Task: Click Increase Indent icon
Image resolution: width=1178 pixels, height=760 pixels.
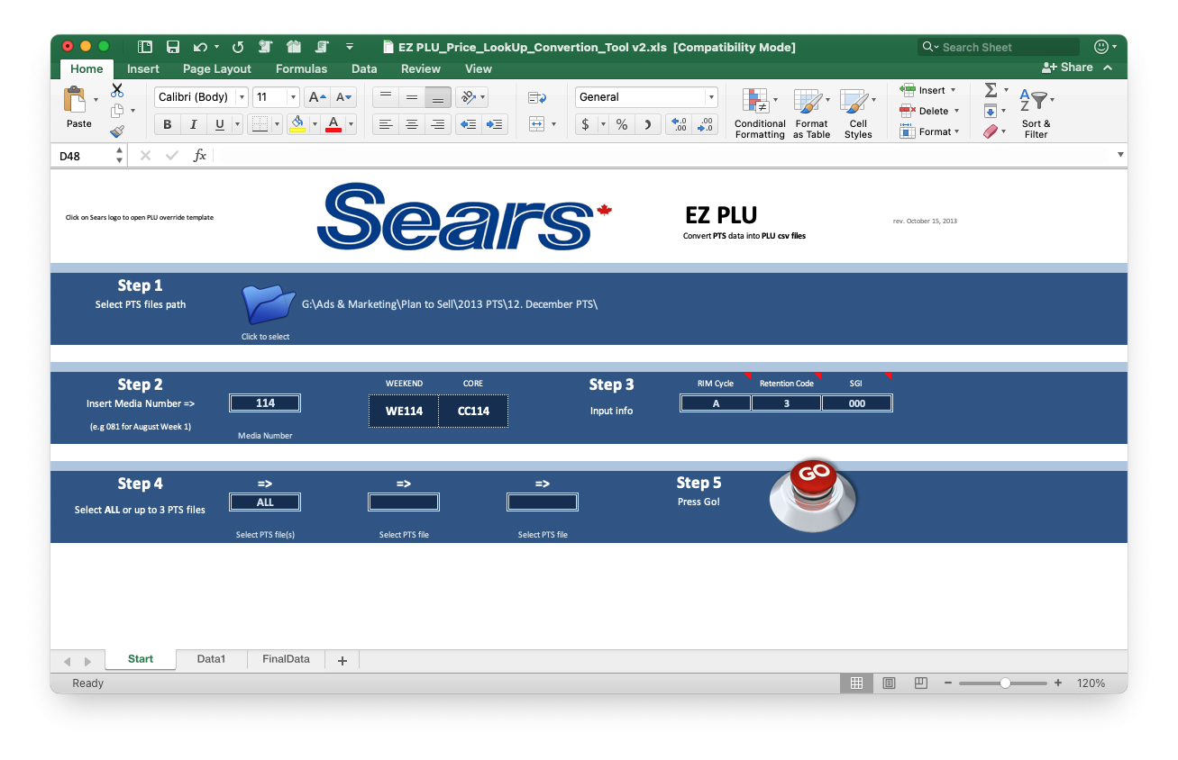Action: point(494,125)
